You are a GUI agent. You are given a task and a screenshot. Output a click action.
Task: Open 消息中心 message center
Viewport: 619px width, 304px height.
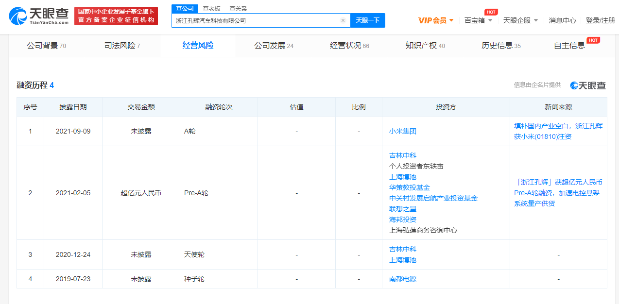pos(562,20)
